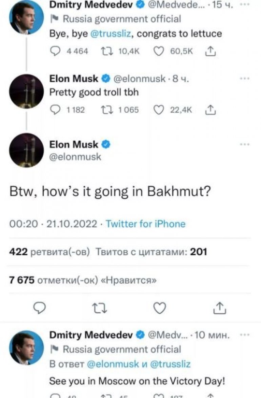
Task: Like the Bakhmut tweet
Action: tap(160, 308)
